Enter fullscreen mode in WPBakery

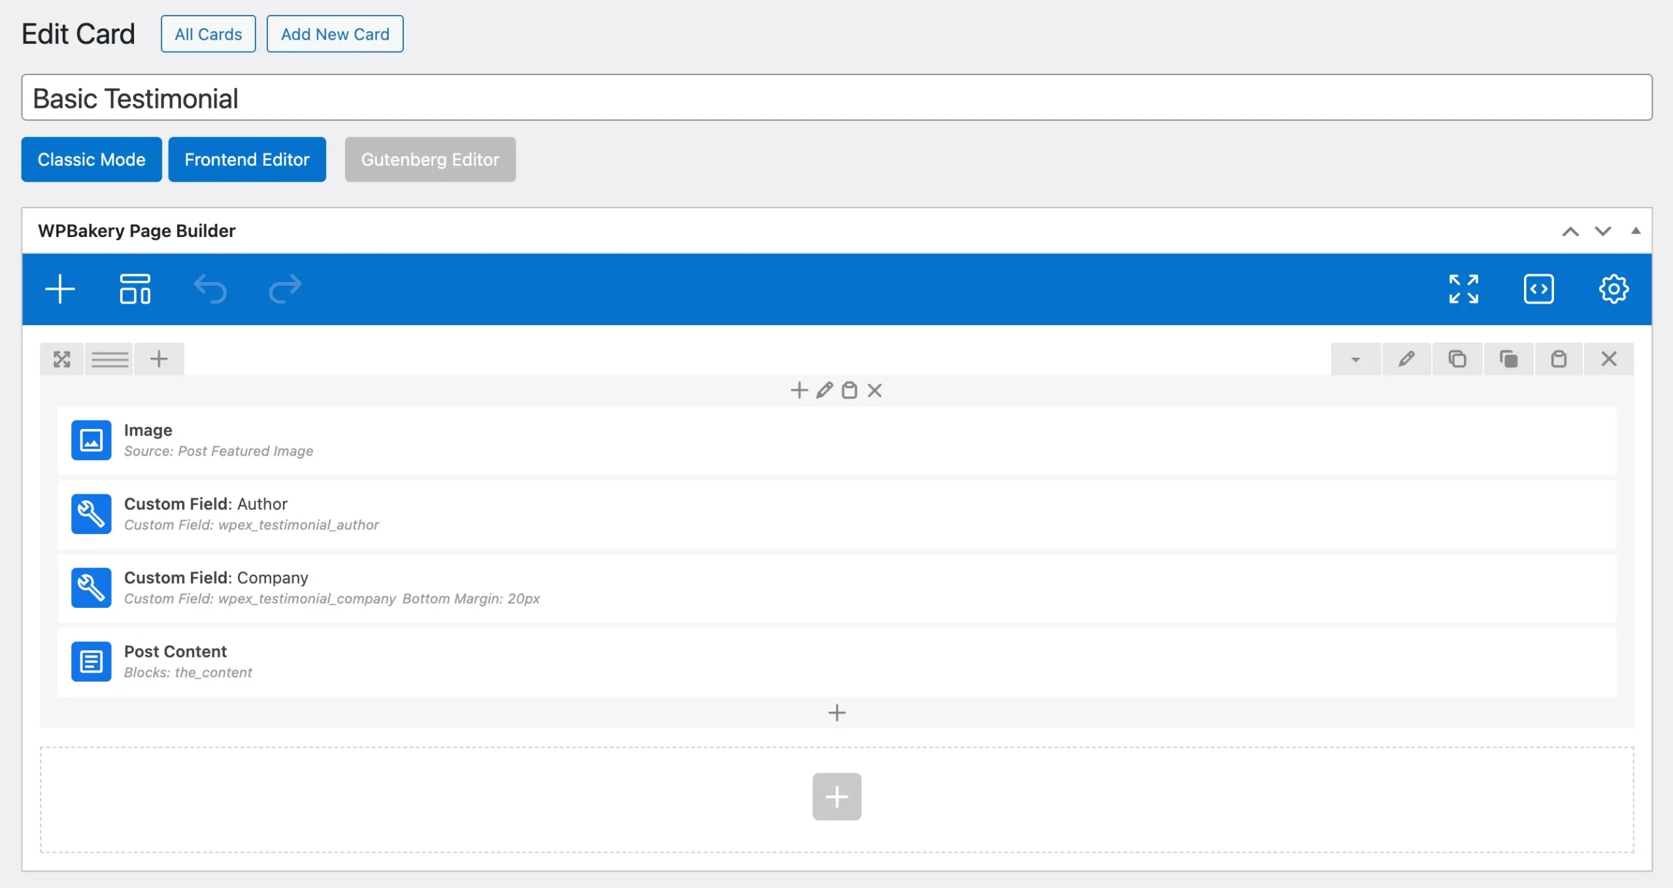pyautogui.click(x=1463, y=289)
